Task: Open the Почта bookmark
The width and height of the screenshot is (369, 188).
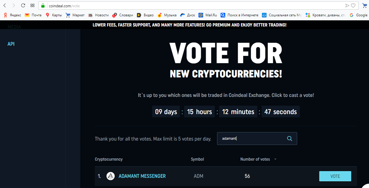Action: 33,15
